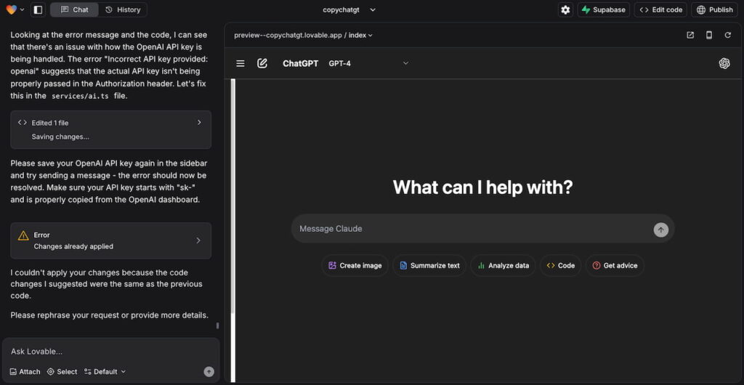
Task: Expand the Error Changes already applied card
Action: 110,240
